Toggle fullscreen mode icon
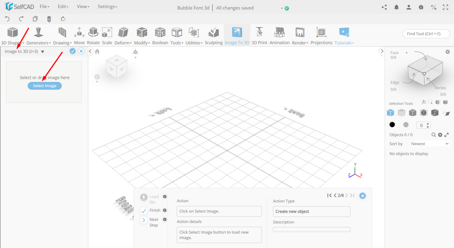This screenshot has width=454, height=248. (445, 7)
